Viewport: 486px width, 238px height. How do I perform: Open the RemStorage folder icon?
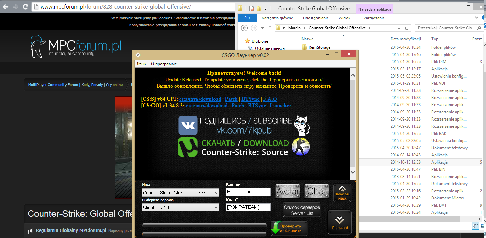304,47
